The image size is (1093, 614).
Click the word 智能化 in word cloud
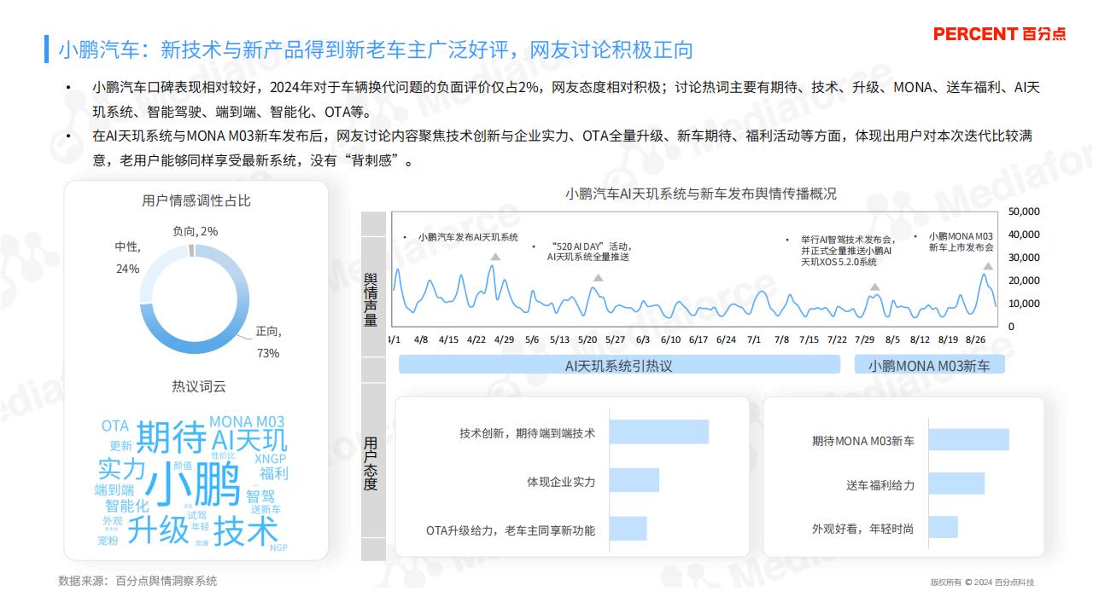pos(127,505)
